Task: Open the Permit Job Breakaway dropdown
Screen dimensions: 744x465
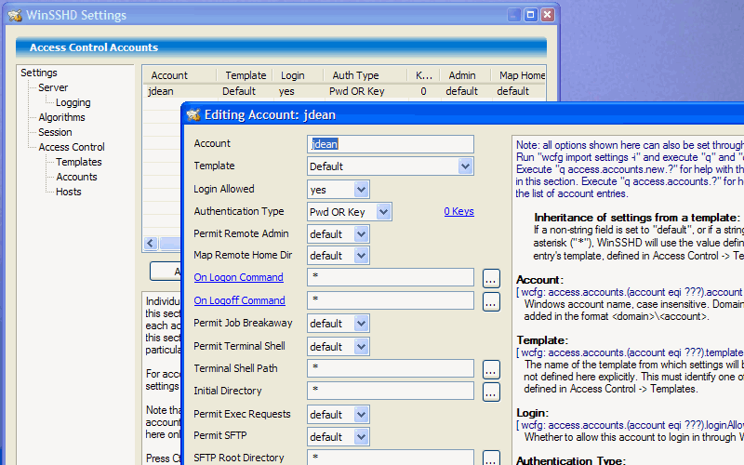Action: (361, 324)
